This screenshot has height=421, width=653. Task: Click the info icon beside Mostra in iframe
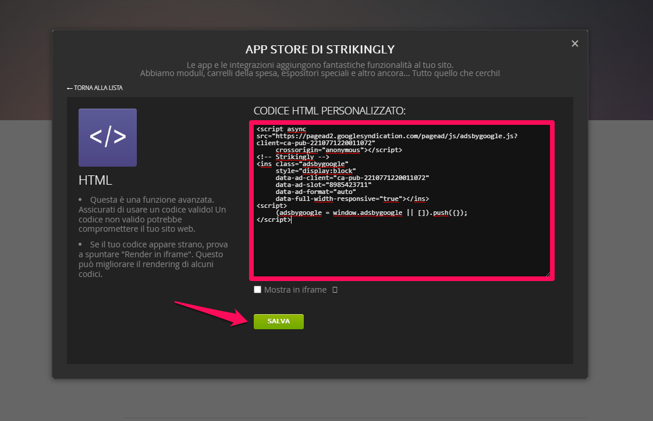[x=335, y=290]
